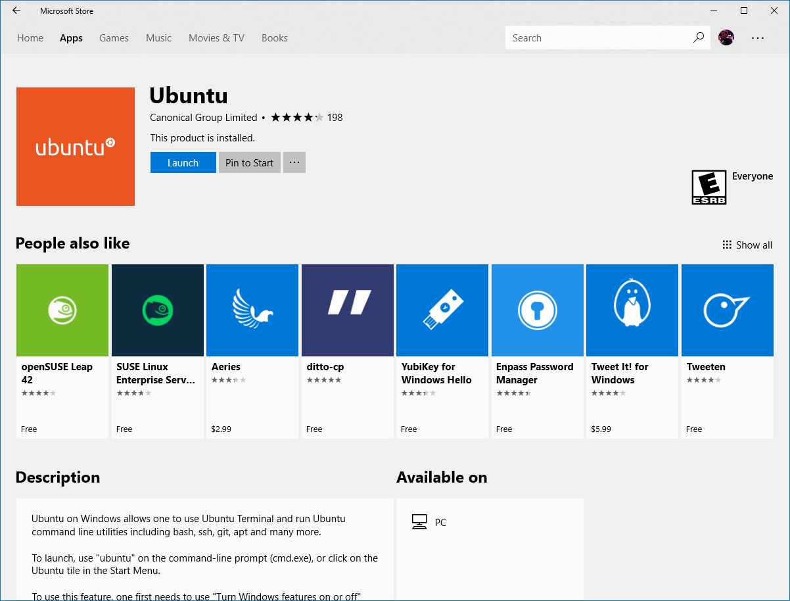Click the Enpass Password Manager star rating

point(513,393)
